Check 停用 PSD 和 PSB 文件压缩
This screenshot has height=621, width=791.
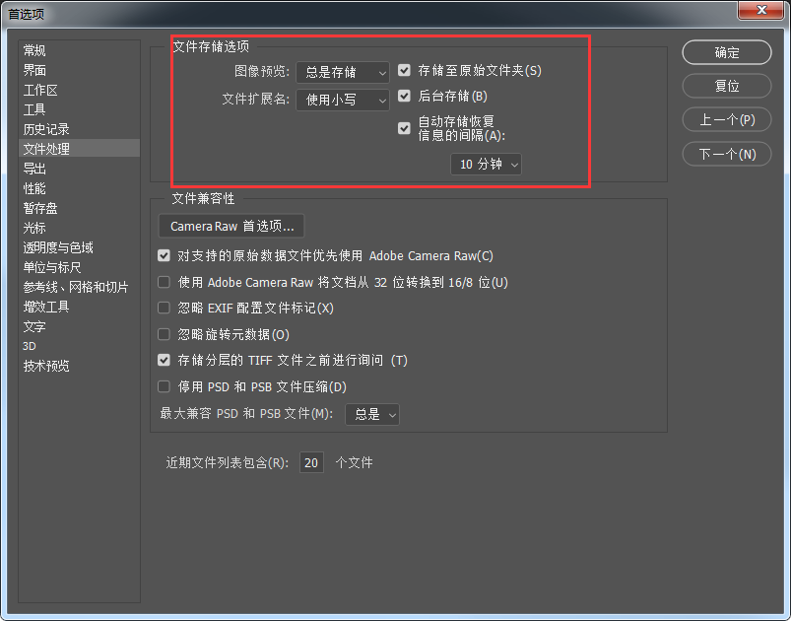pyautogui.click(x=165, y=387)
